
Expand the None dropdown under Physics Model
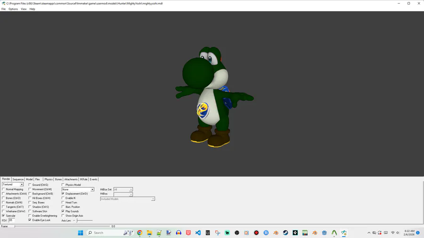click(78, 190)
